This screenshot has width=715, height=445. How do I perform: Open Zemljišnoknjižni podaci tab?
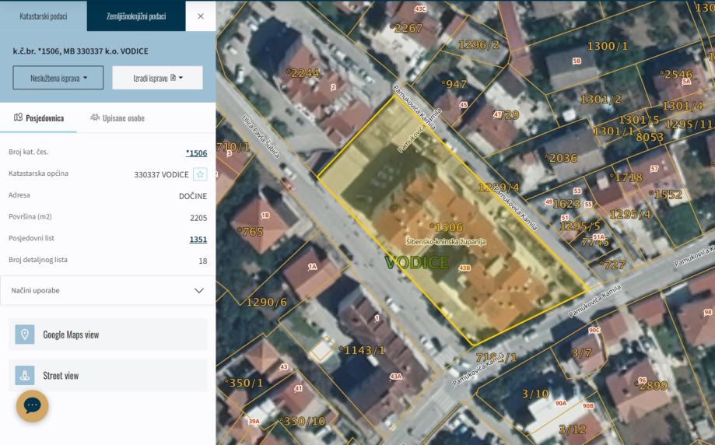point(136,16)
